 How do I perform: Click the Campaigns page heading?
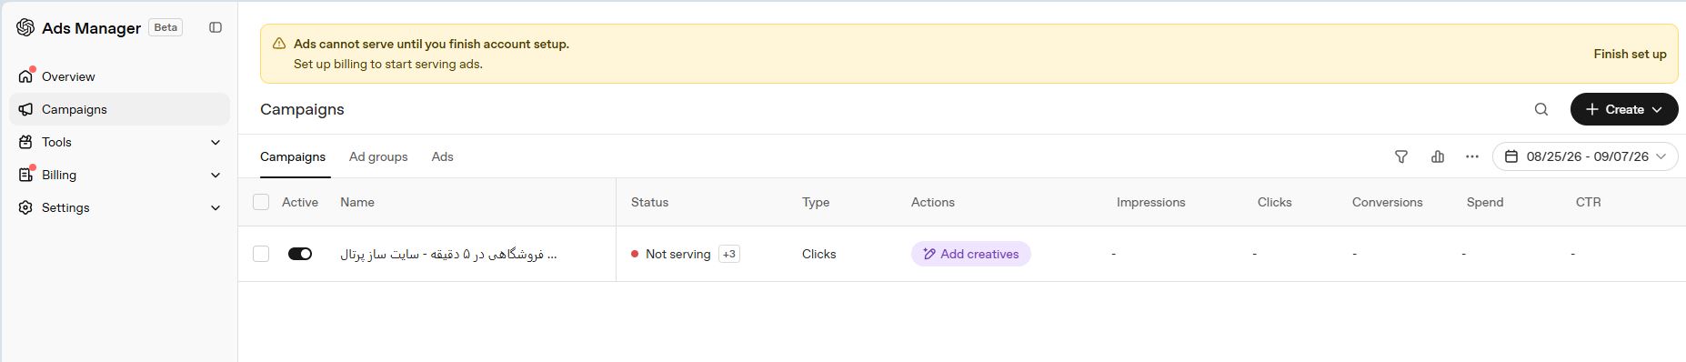pyautogui.click(x=302, y=109)
